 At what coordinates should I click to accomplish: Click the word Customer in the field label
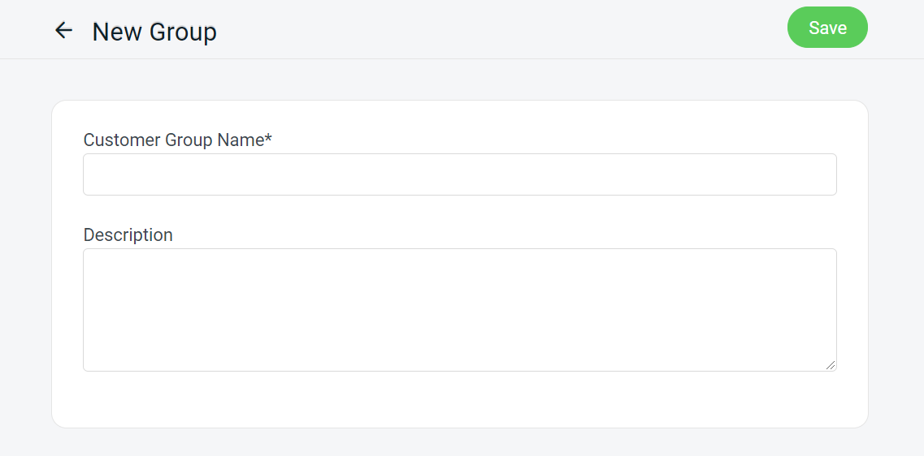pyautogui.click(x=122, y=140)
